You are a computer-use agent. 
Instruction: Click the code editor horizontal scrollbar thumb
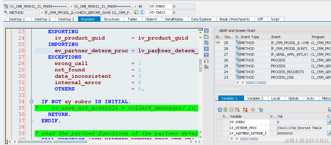pos(52,142)
